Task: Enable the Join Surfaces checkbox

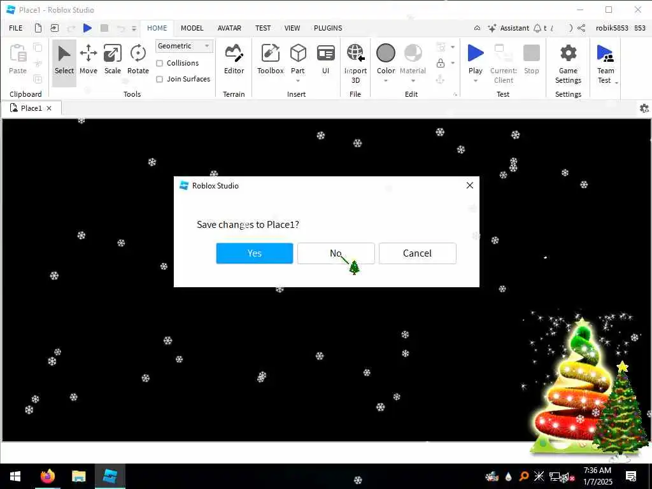Action: pyautogui.click(x=159, y=79)
